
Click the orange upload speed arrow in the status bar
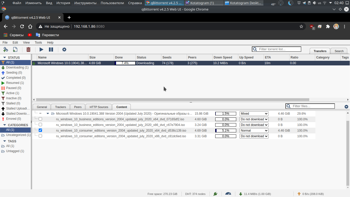point(299,194)
